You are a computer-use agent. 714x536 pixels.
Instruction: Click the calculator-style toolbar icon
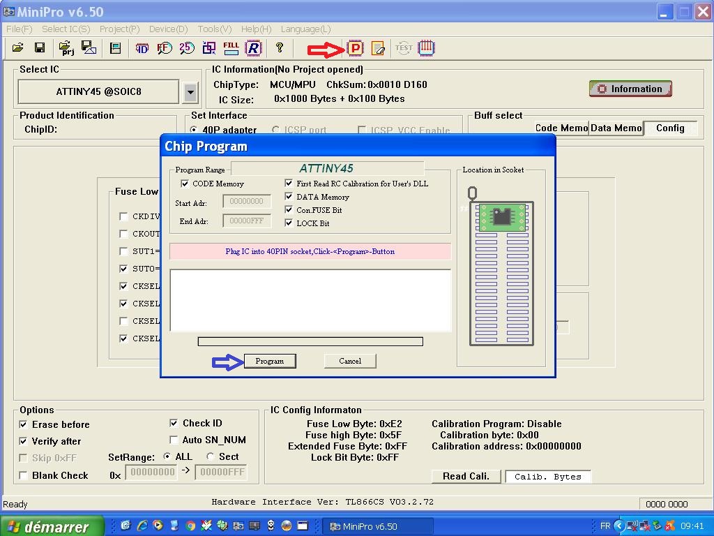116,47
